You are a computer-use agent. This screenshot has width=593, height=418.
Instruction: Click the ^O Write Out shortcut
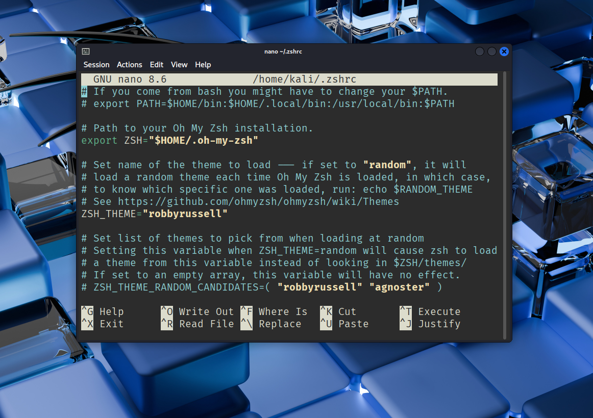[197, 311]
